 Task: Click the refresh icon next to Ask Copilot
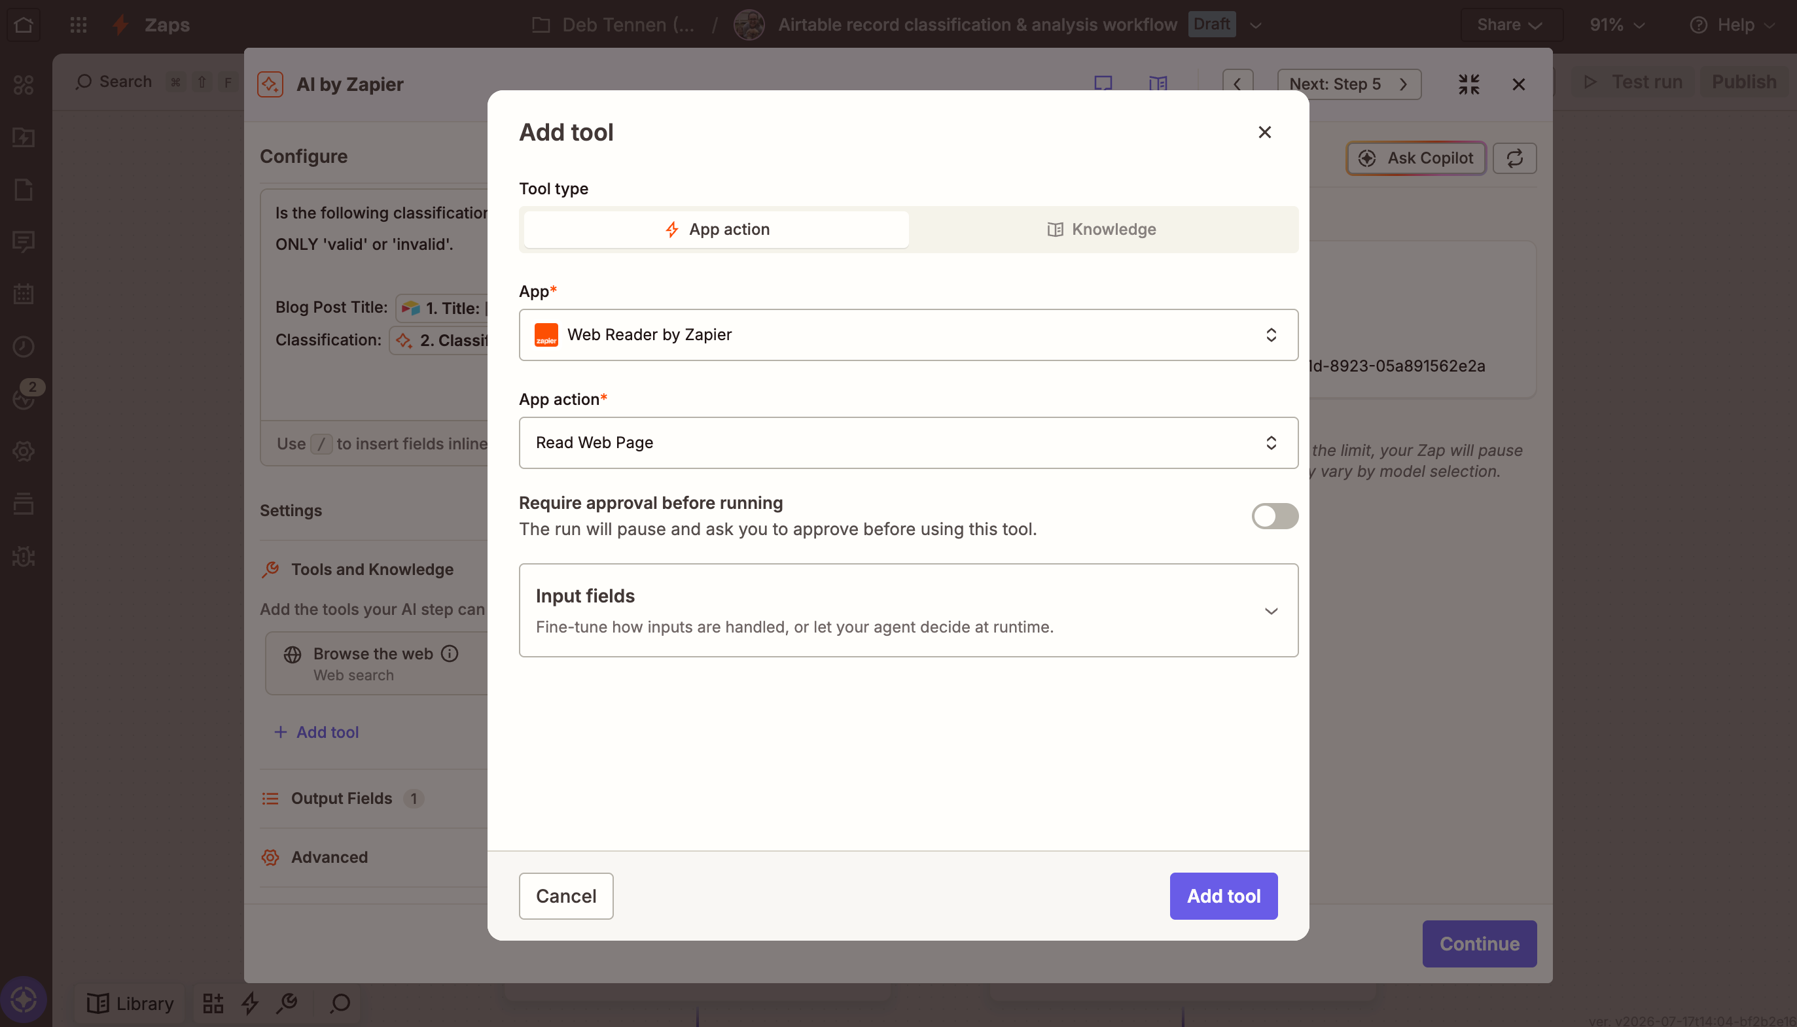click(x=1514, y=158)
